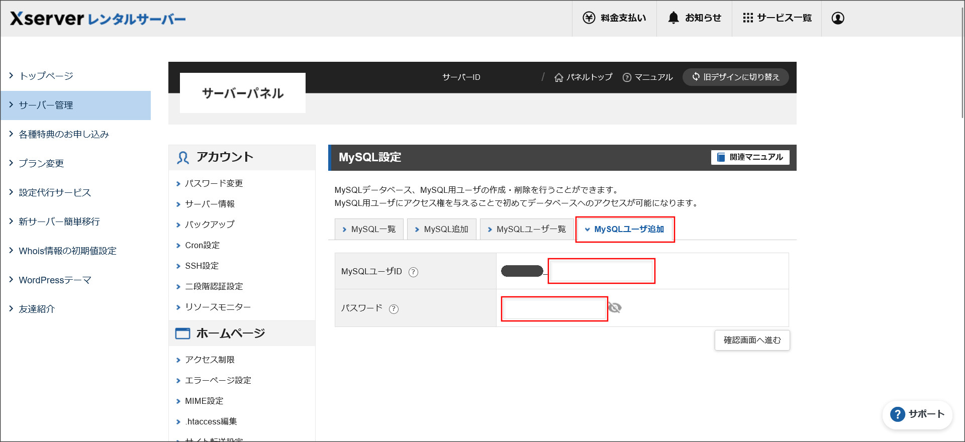Click 料金支払い in the header
Image resolution: width=965 pixels, height=442 pixels.
click(x=614, y=18)
